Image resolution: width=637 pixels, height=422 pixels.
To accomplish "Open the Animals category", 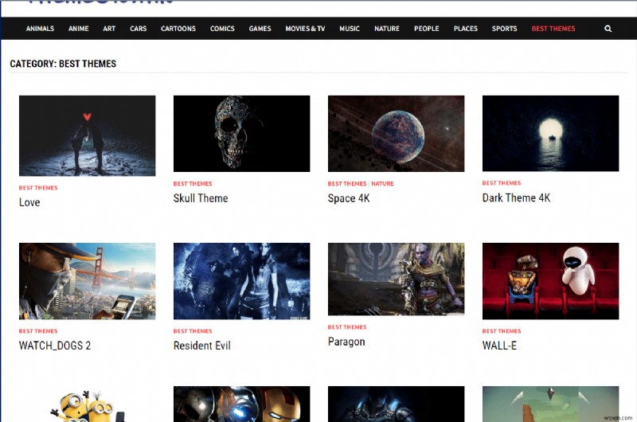I will (x=40, y=29).
